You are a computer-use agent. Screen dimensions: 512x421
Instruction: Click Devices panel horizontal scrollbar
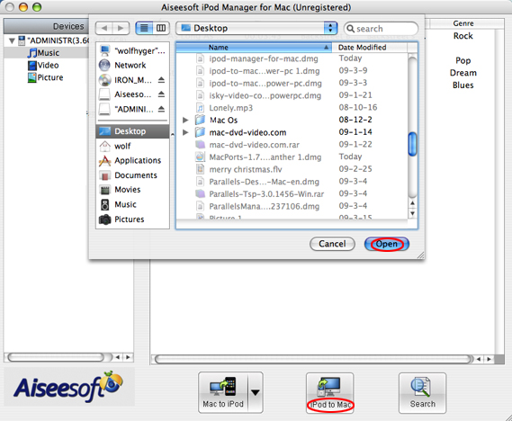click(56, 357)
